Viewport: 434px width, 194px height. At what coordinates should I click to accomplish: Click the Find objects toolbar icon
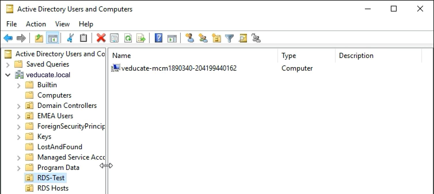click(x=243, y=38)
